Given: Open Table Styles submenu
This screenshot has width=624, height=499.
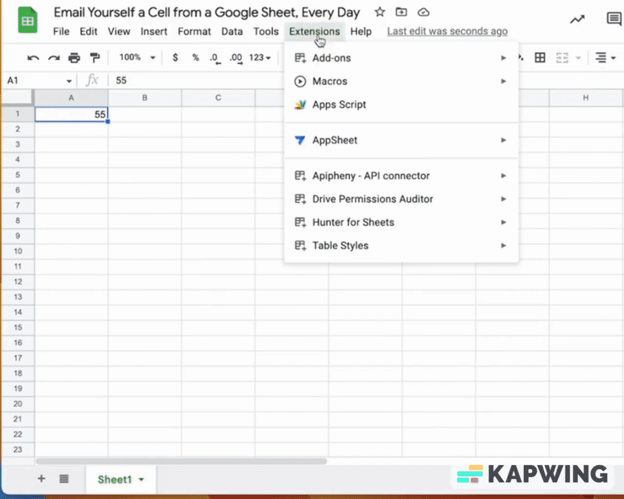Looking at the screenshot, I should [401, 246].
